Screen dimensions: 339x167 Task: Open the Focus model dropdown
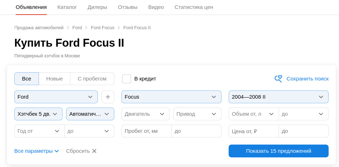pos(171,97)
